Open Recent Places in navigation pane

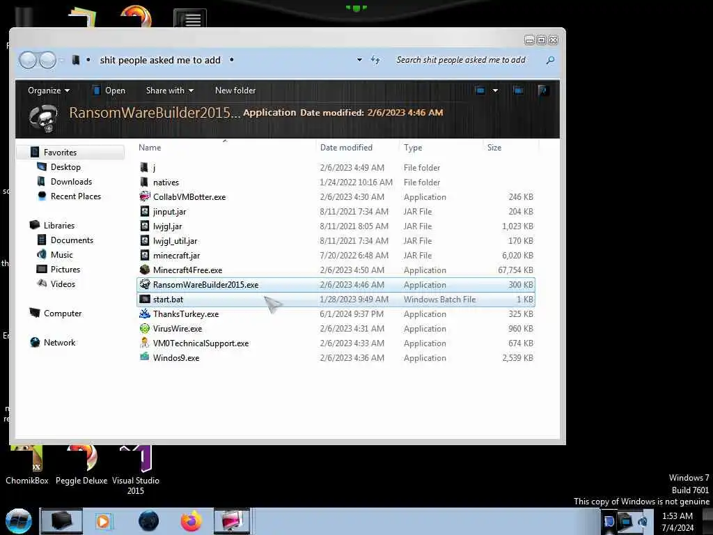(75, 196)
